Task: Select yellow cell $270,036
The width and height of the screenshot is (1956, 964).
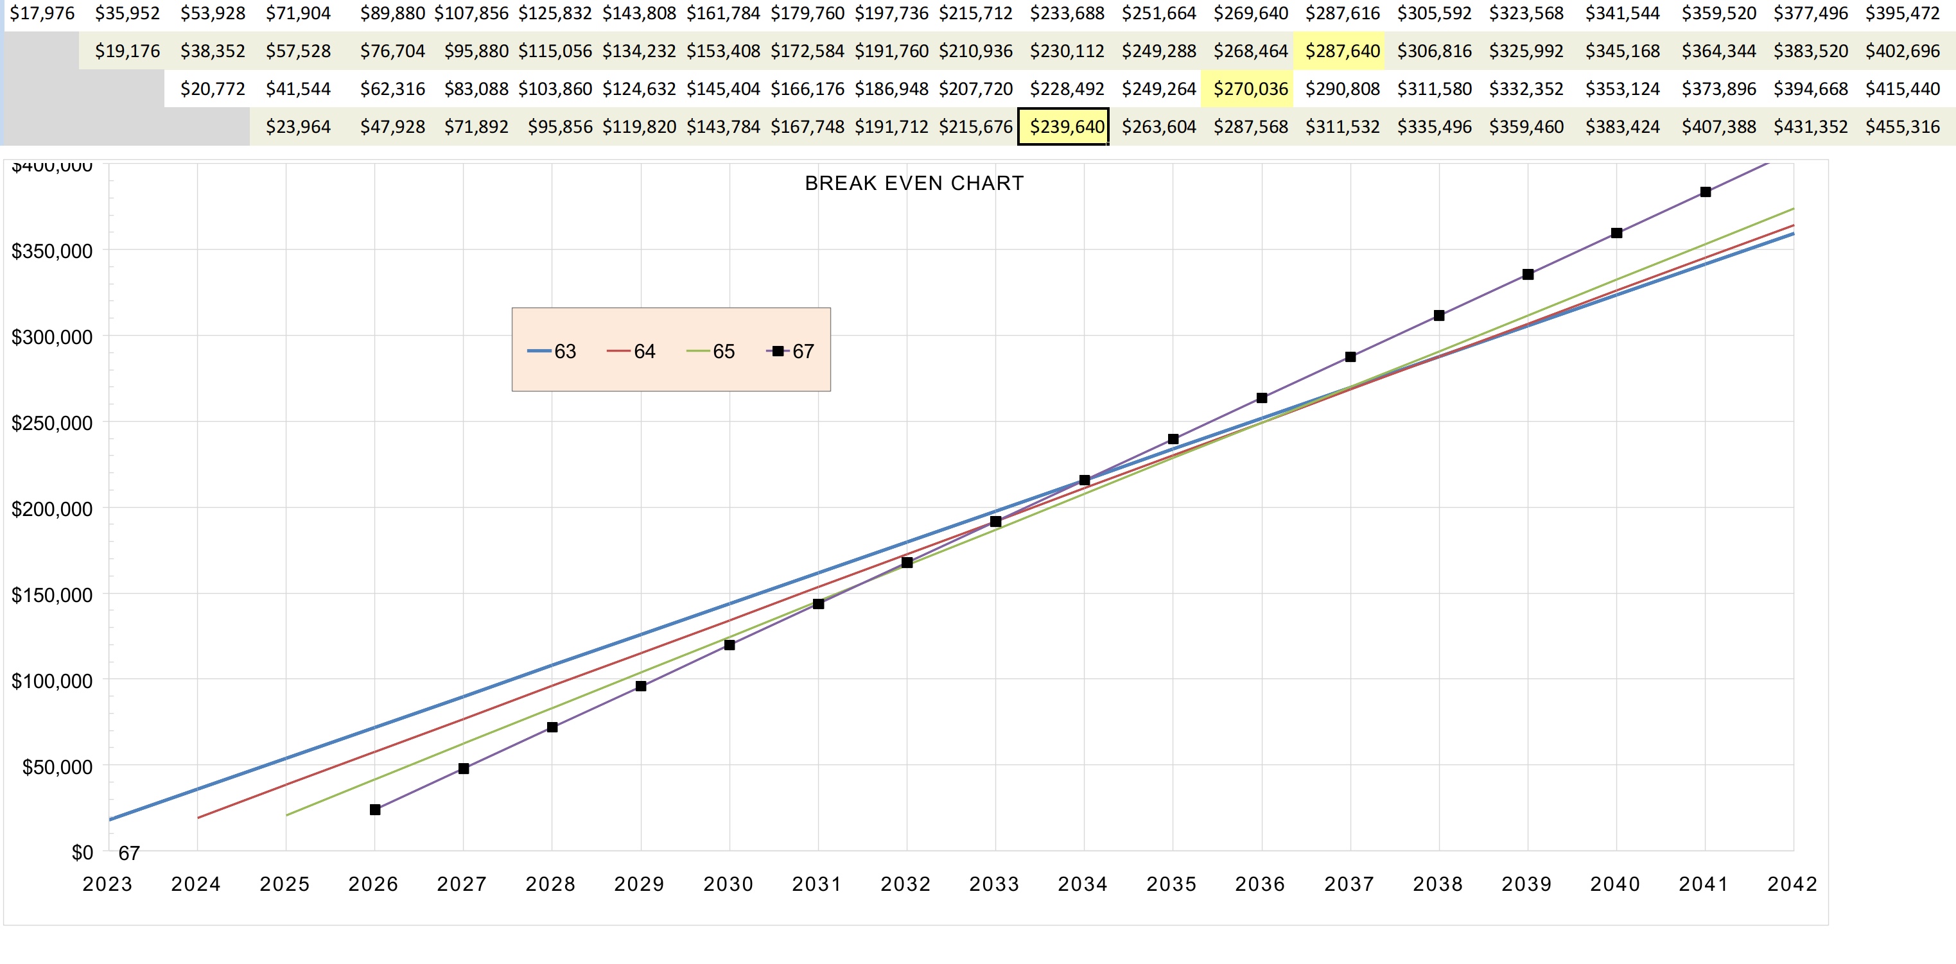Action: [x=1249, y=89]
